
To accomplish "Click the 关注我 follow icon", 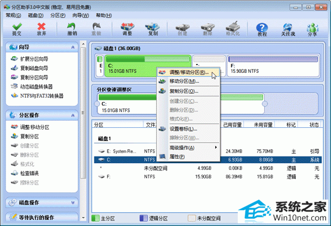I will [x=288, y=30].
